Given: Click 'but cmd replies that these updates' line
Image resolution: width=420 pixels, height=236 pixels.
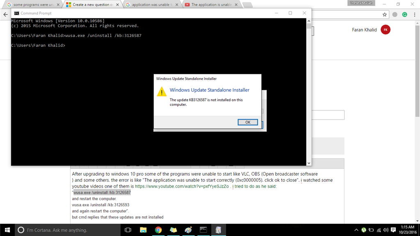Looking at the screenshot, I should click(x=118, y=217).
